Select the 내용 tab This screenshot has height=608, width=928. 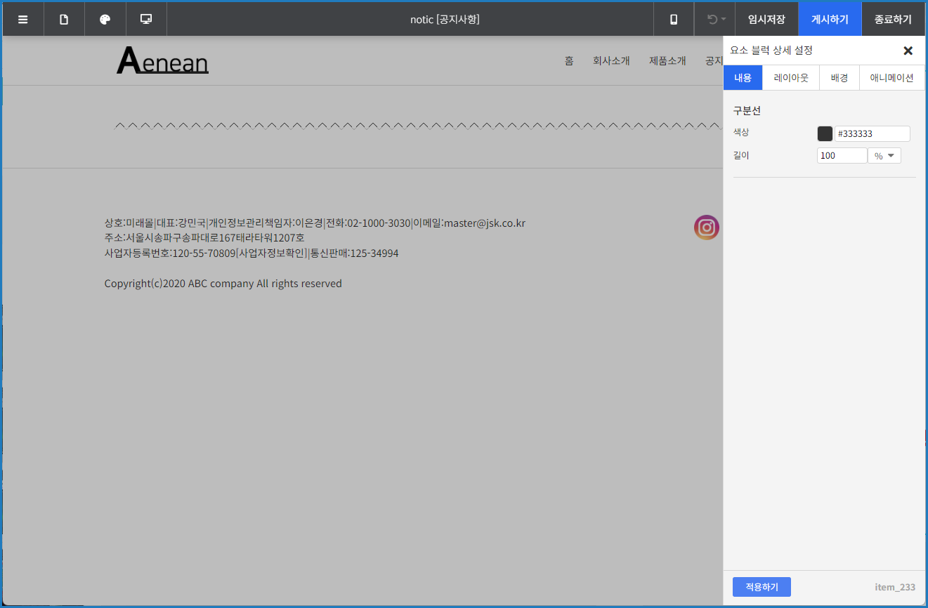743,78
